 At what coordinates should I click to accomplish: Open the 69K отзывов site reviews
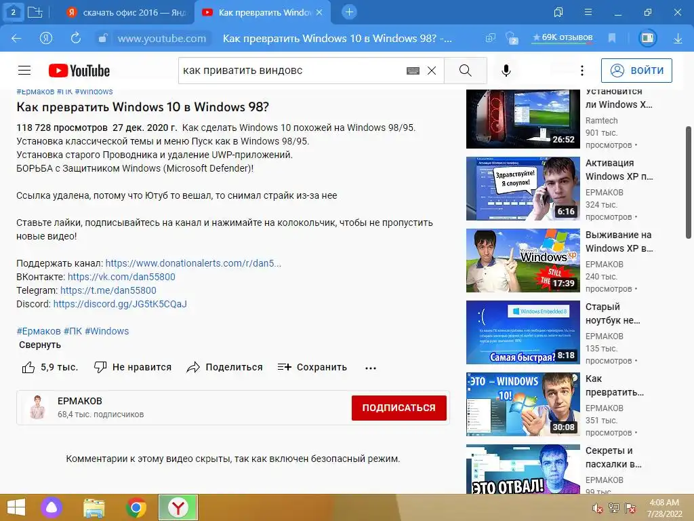tap(562, 38)
